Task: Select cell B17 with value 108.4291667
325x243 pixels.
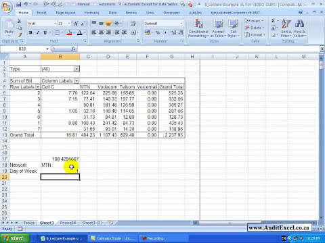Action: tap(60, 159)
